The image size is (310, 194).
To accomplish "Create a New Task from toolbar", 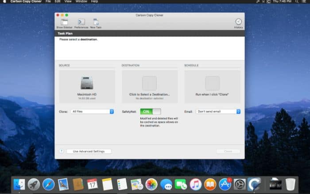I will [96, 23].
